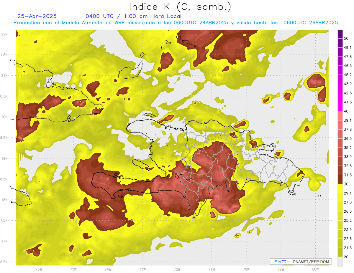
Task: Click the colorbar value '42.6'
Action: tap(348, 93)
